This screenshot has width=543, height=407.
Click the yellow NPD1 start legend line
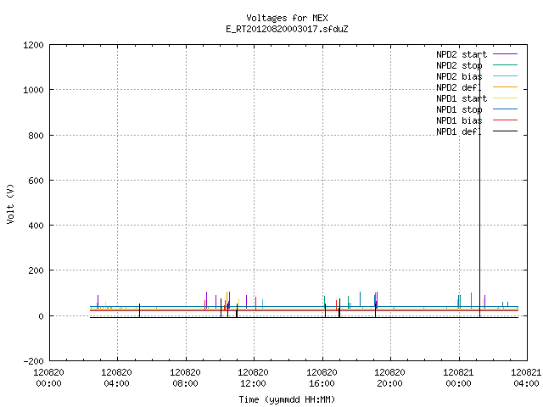coord(506,98)
